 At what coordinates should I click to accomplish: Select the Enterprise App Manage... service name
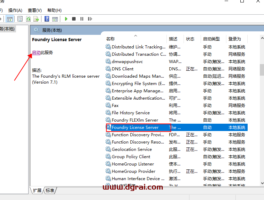[138, 91]
